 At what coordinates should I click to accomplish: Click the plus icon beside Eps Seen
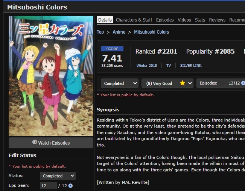(x=70, y=186)
